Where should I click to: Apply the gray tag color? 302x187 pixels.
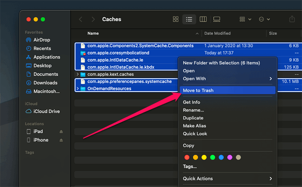(x=238, y=157)
